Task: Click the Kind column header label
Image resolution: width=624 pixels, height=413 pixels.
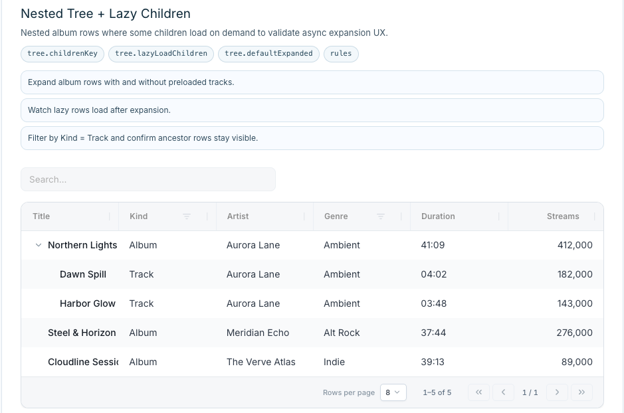Action: [x=138, y=216]
